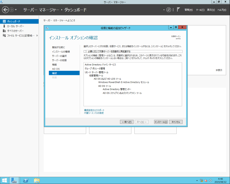Open the notifications flag icon
230x184 pixels.
tap(178, 9)
